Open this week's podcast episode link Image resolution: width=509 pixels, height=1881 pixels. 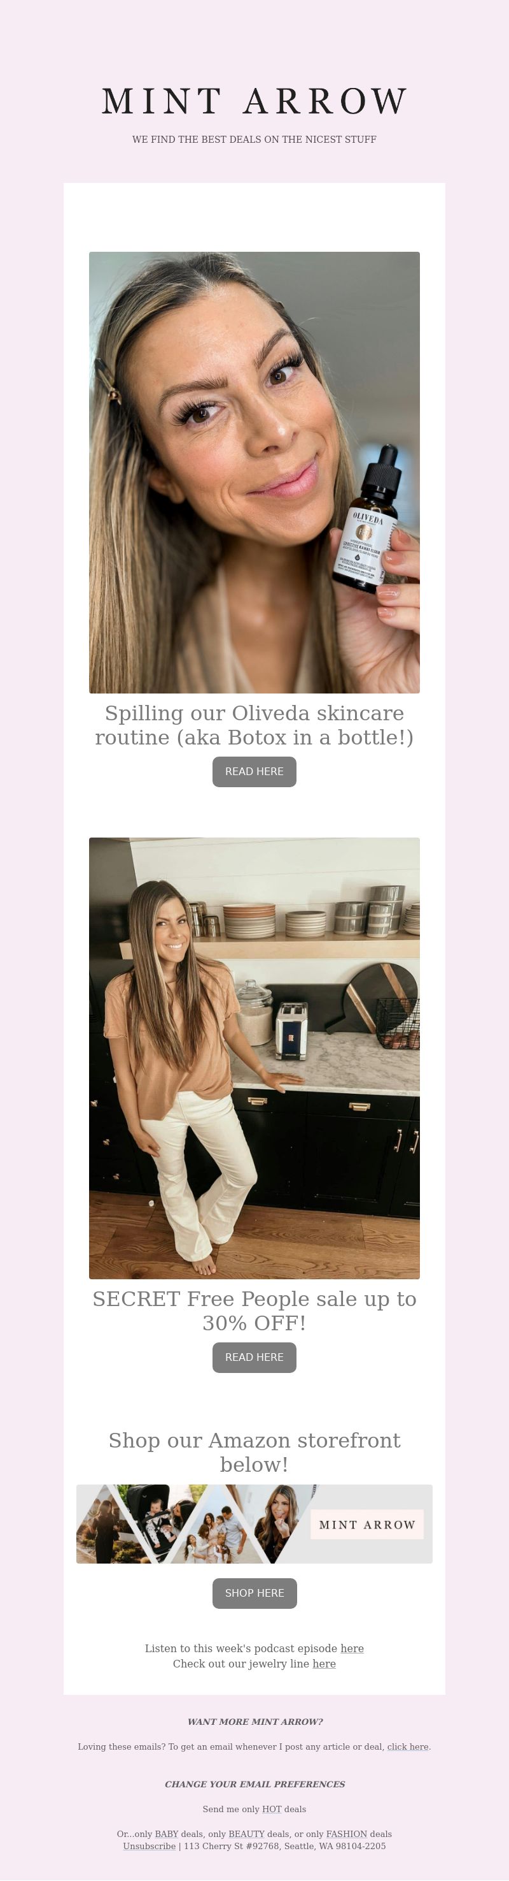point(352,1648)
